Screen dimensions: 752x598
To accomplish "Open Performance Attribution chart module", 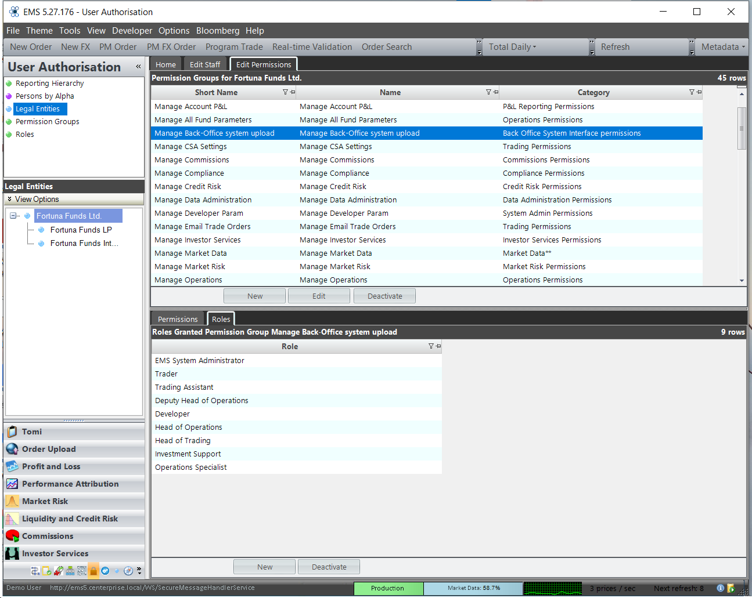I will pyautogui.click(x=12, y=484).
